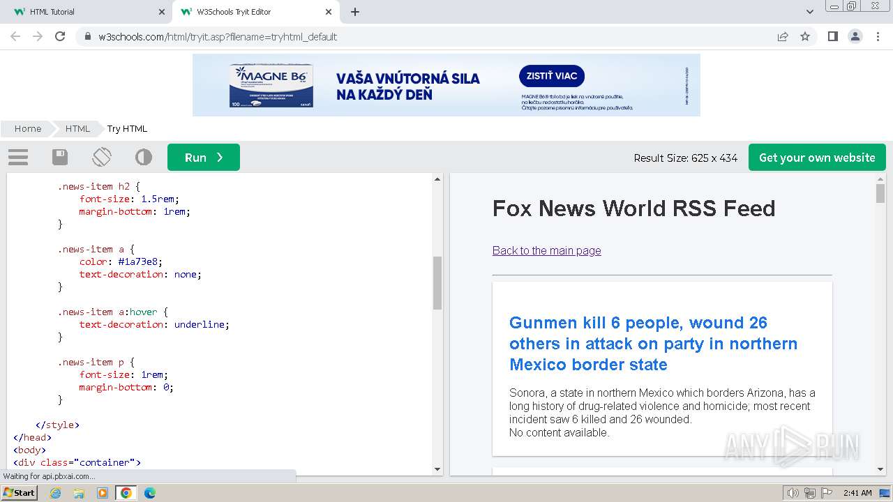Close the HTML Tutorial tab

tap(161, 12)
